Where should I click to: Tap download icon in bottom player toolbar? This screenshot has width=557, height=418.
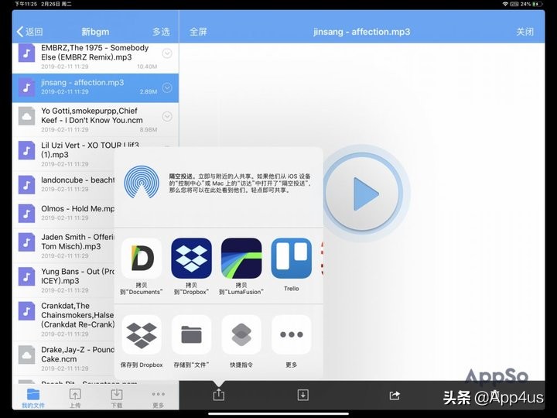coord(302,395)
